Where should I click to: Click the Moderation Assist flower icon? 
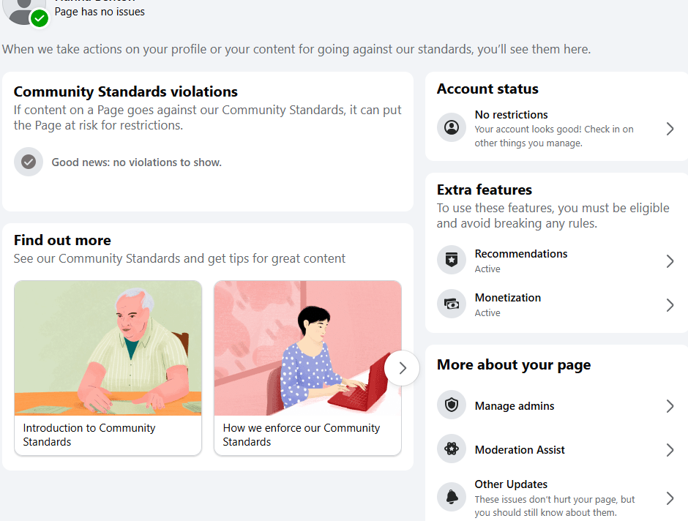point(452,449)
